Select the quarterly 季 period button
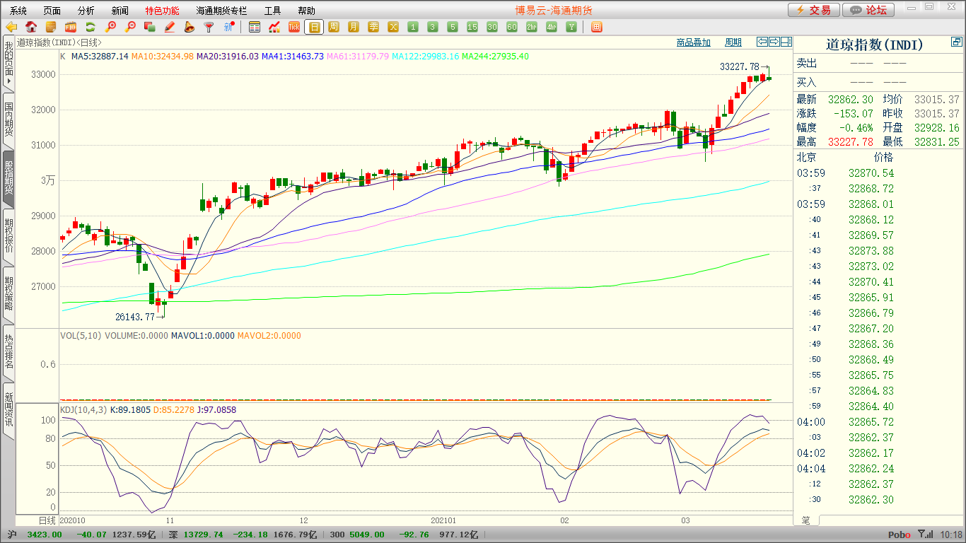The width and height of the screenshot is (966, 543). pyautogui.click(x=373, y=27)
